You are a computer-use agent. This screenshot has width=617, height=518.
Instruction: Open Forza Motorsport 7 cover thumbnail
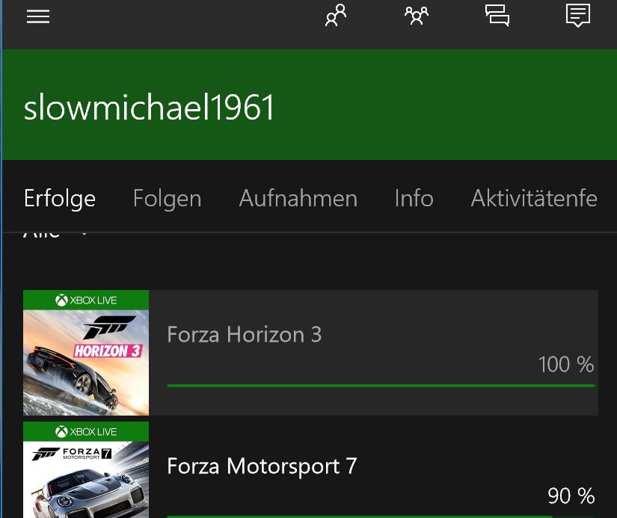click(x=86, y=470)
